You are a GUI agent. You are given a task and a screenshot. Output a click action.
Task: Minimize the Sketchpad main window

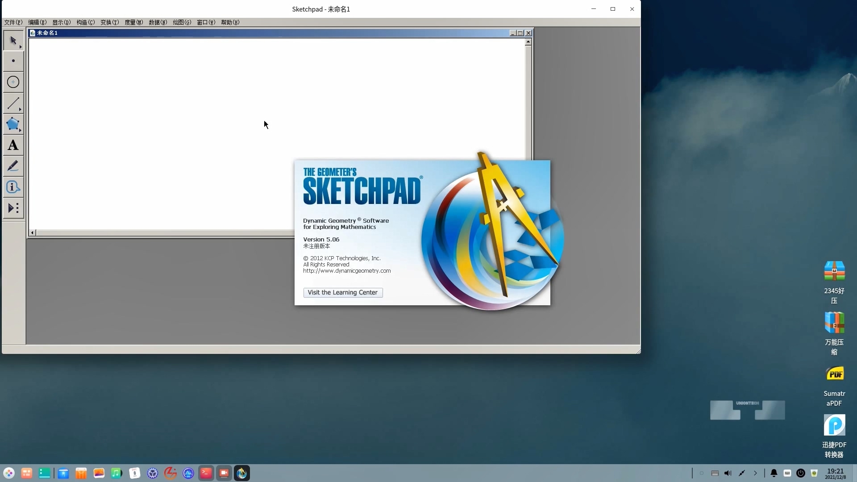(594, 9)
